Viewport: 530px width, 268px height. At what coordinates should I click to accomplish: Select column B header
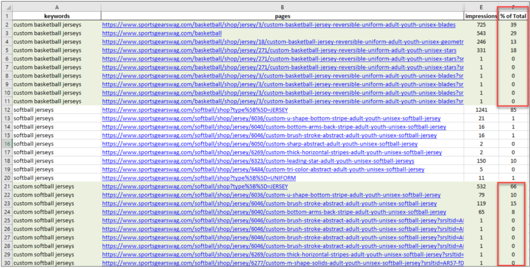[282, 7]
